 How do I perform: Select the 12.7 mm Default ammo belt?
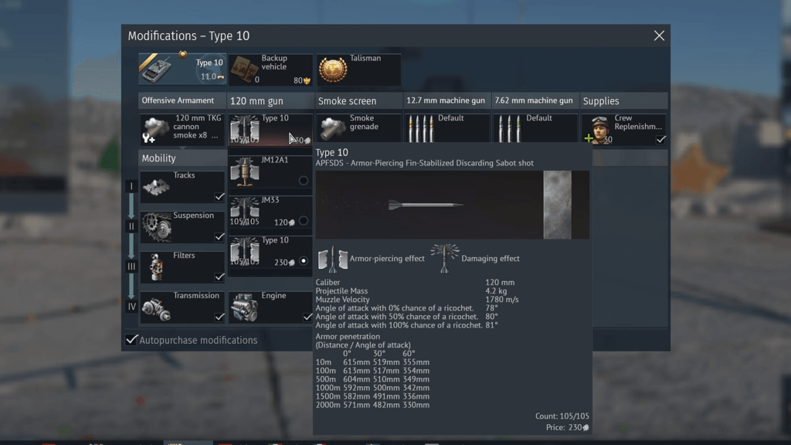(447, 128)
